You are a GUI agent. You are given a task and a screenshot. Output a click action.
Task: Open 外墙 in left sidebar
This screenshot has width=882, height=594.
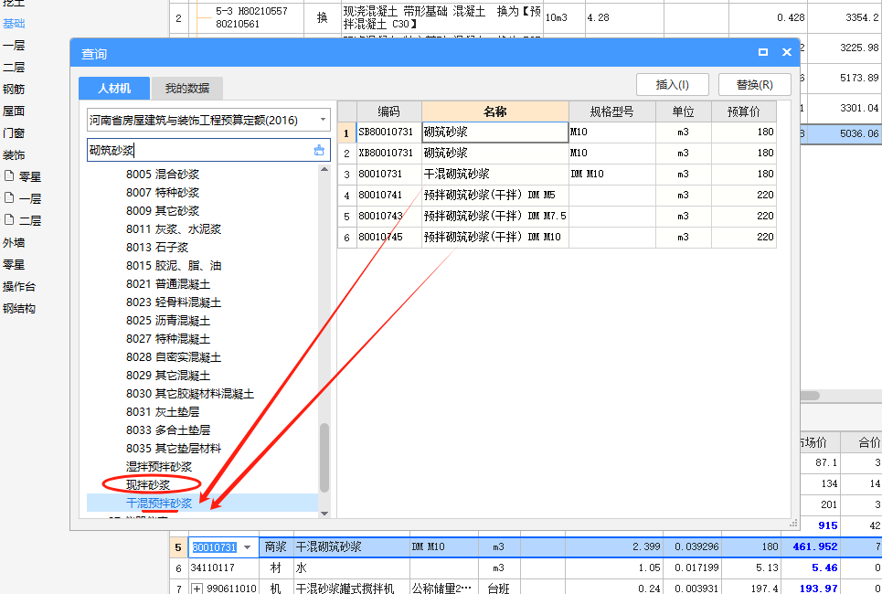tap(14, 242)
